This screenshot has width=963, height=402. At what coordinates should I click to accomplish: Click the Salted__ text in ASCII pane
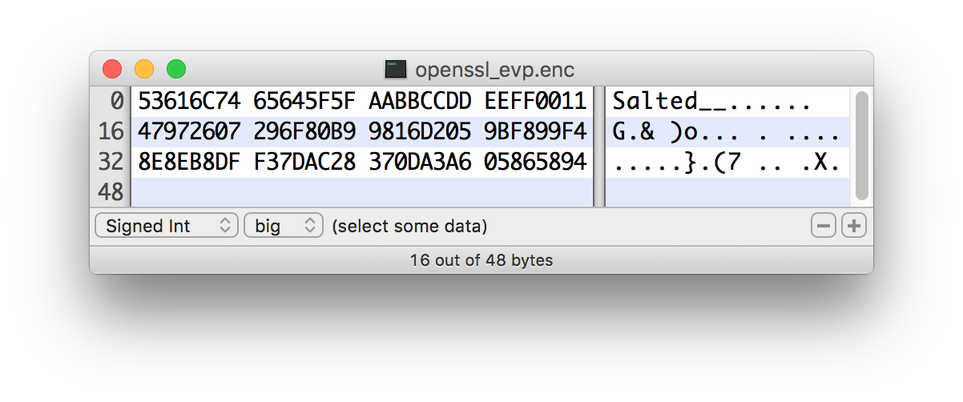coord(663,102)
